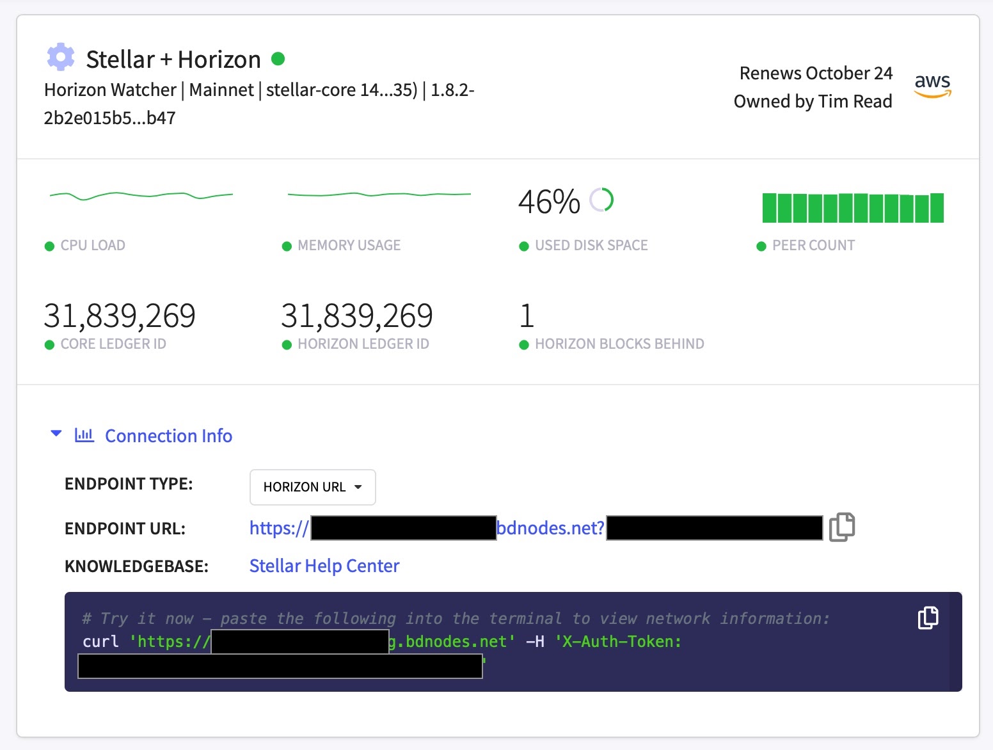Click the Horizon ledger ID number 31,839,269
Image resolution: width=993 pixels, height=750 pixels.
[357, 315]
